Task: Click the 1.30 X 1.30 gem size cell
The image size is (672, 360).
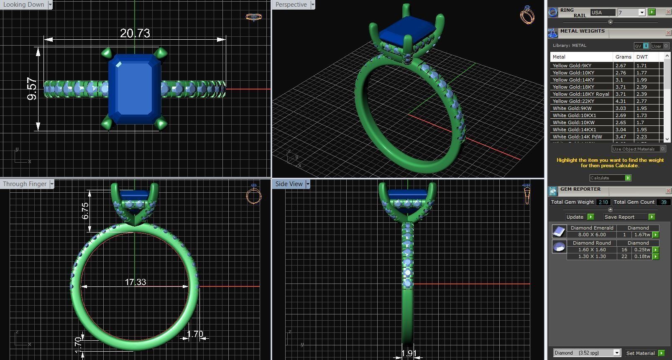Action: click(592, 256)
